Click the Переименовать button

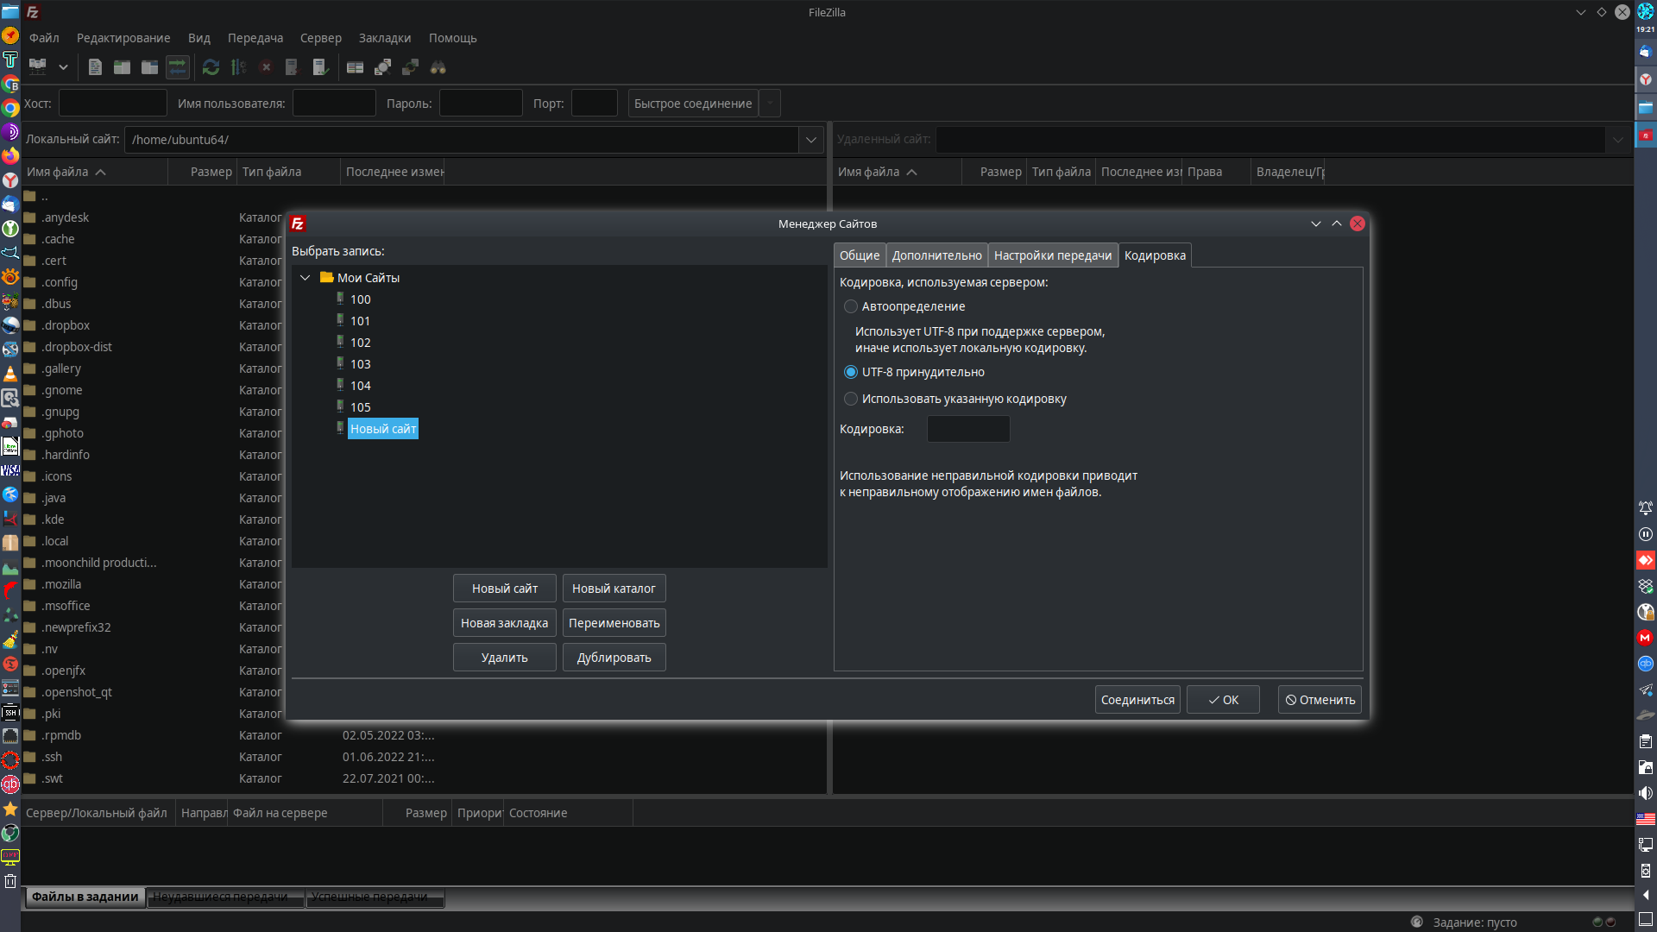coord(614,623)
